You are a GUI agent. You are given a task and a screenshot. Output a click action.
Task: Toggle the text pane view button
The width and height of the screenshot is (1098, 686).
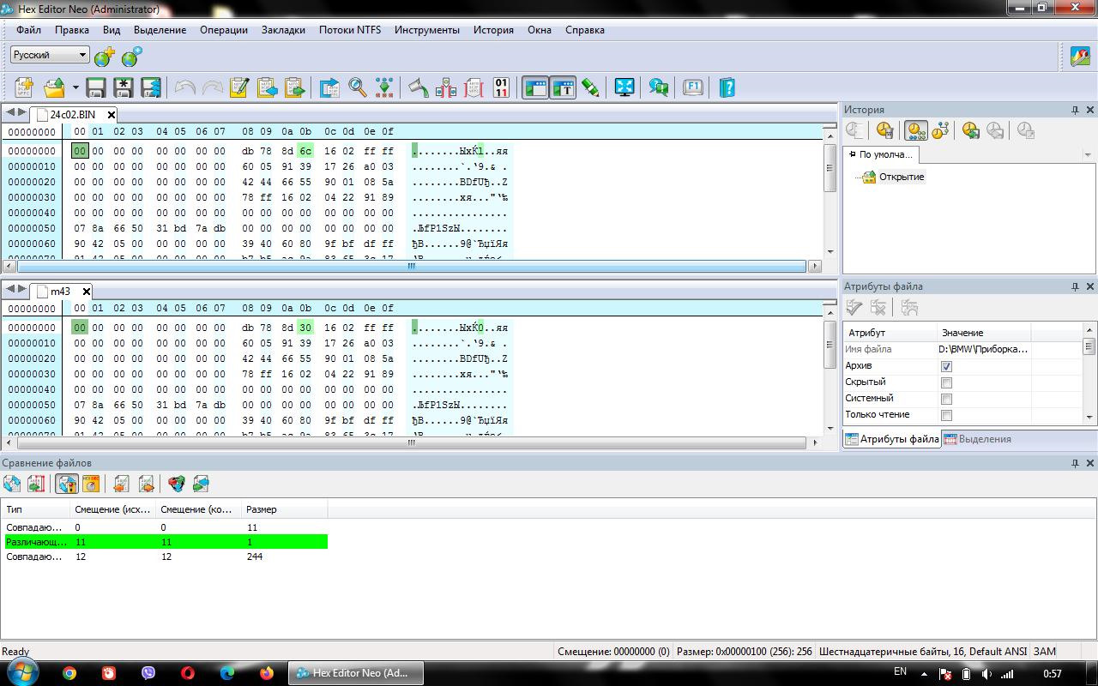tap(563, 87)
